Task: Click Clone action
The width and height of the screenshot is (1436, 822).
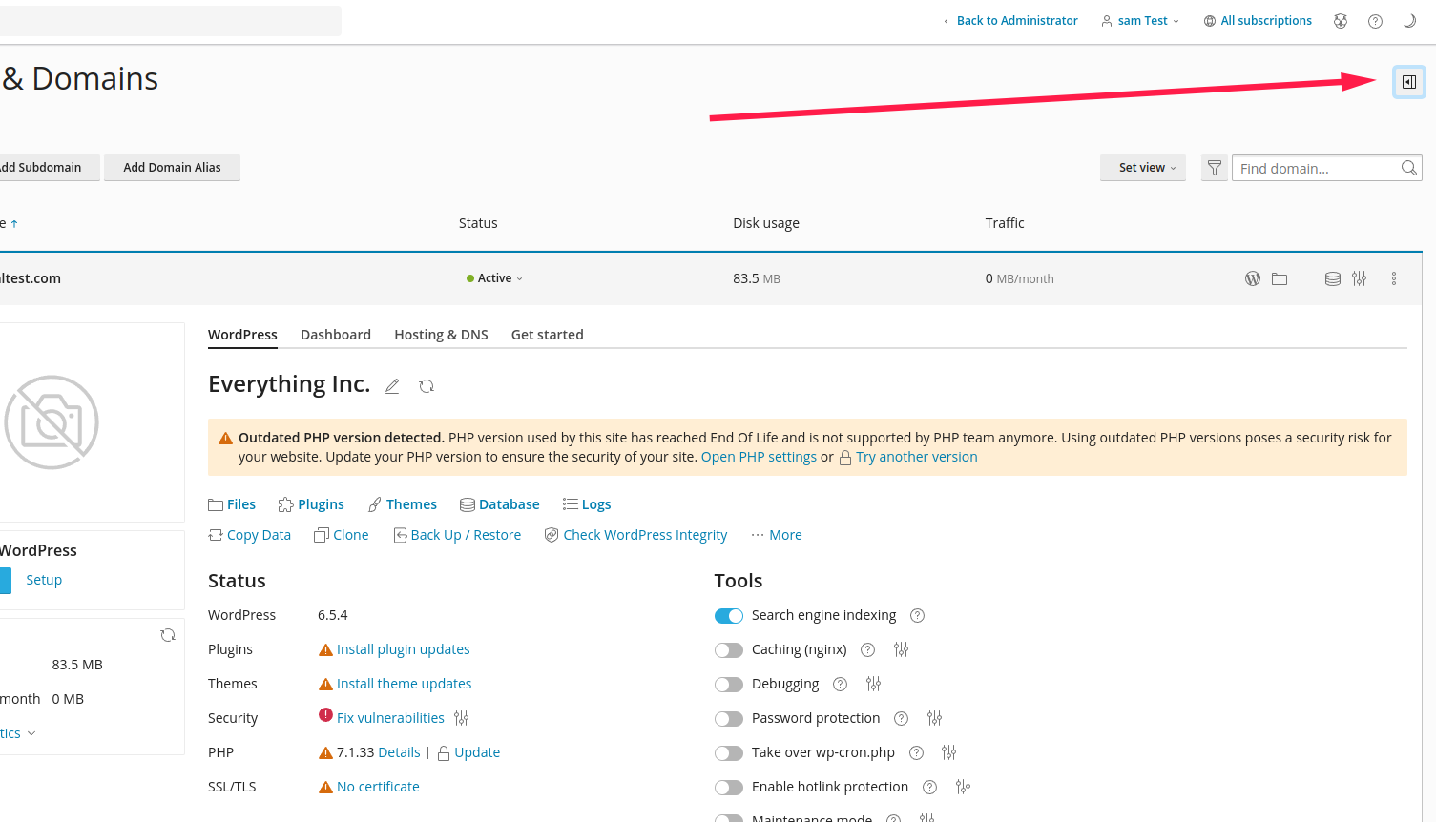Action: click(x=342, y=535)
